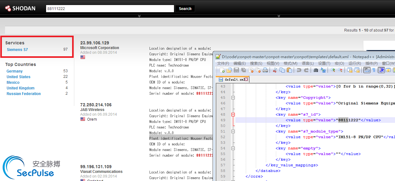Click the JAB Wireless organization name
Image resolution: width=395 pixels, height=181 pixels.
[92, 110]
